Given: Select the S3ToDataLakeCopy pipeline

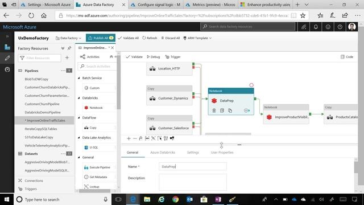Looking at the screenshot, I should [x=39, y=137].
